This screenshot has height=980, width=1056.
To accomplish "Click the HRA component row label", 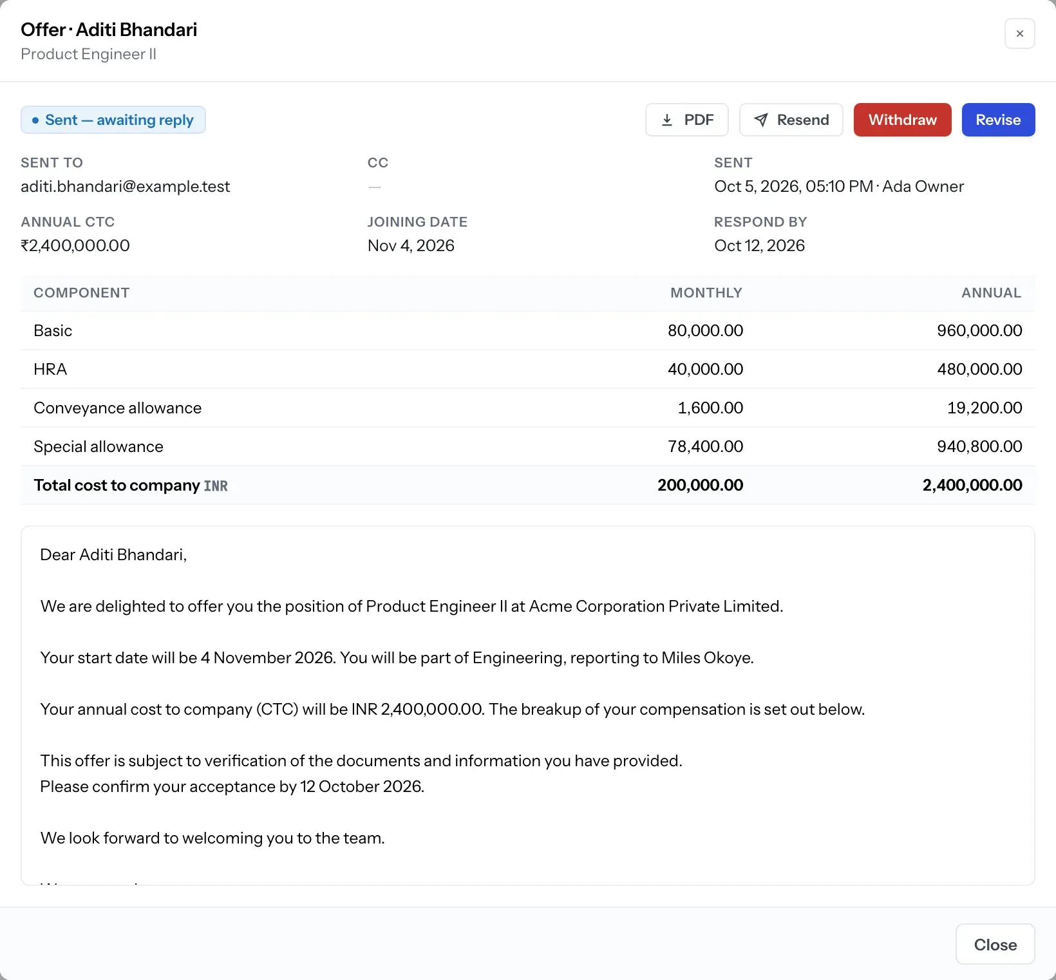I will (50, 370).
